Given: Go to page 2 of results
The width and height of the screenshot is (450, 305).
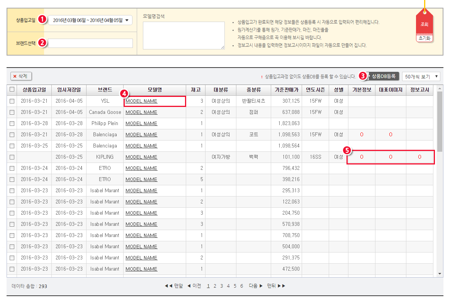Looking at the screenshot, I should click(215, 286).
